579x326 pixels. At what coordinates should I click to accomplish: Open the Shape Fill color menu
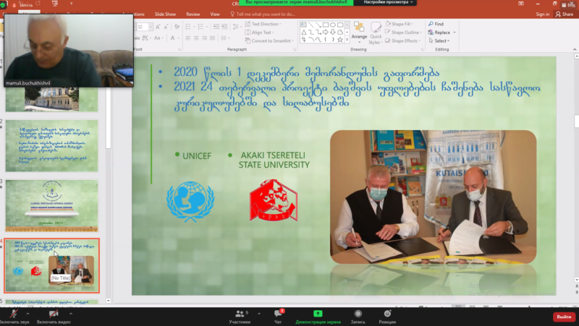400,24
